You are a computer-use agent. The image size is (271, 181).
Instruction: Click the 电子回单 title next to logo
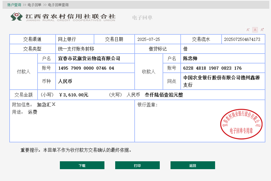point(142,17)
